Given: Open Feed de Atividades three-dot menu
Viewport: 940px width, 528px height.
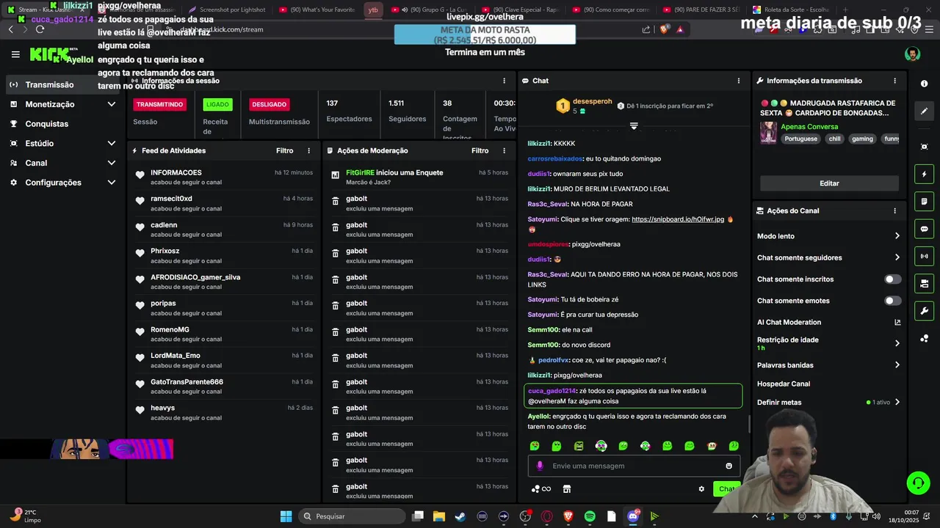Looking at the screenshot, I should 308,150.
